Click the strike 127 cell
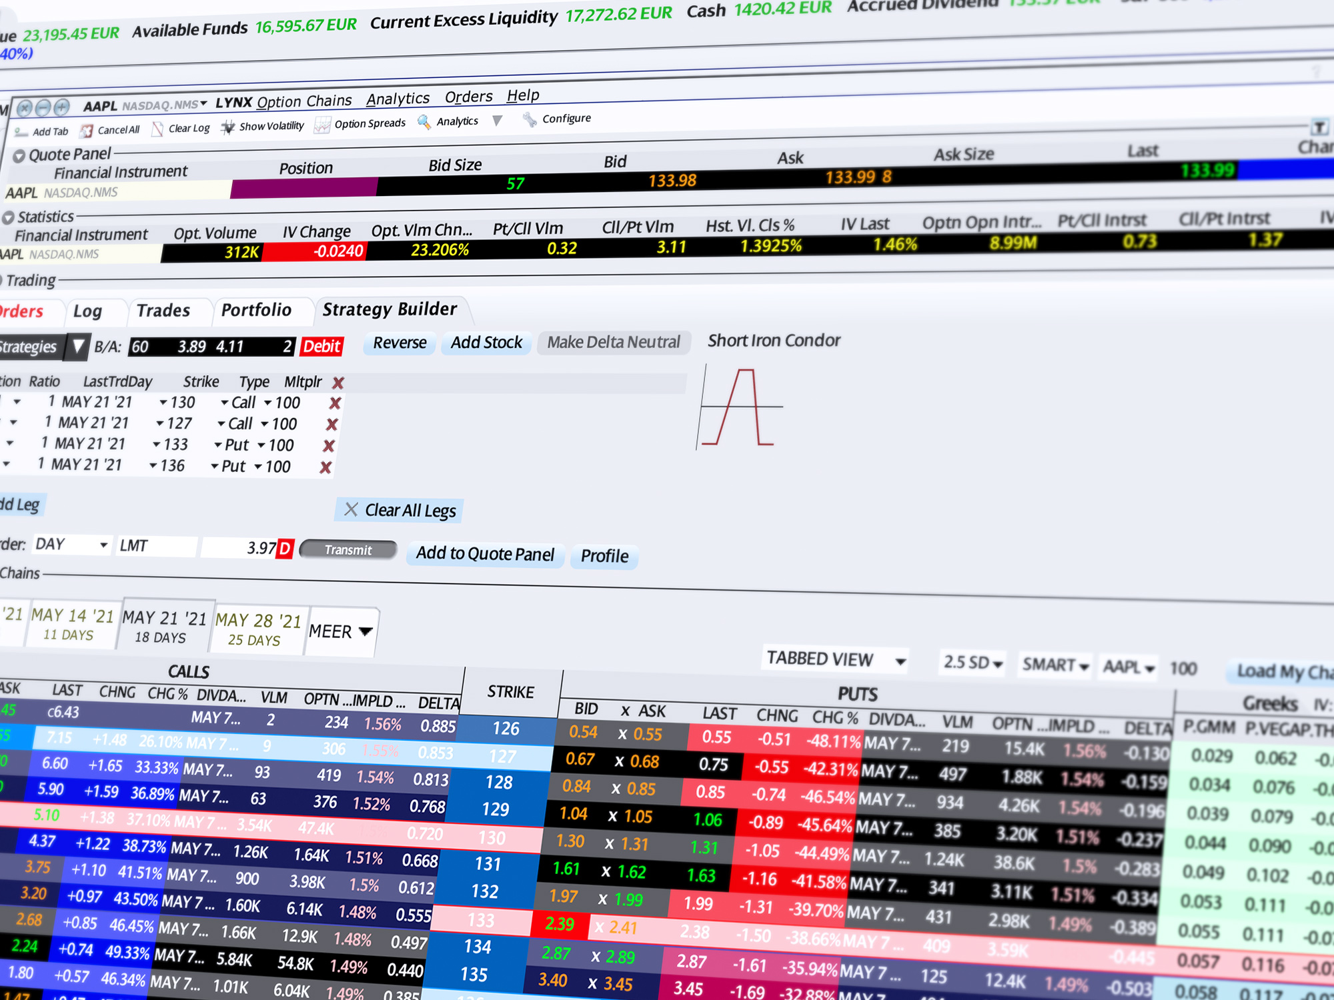 click(x=503, y=756)
